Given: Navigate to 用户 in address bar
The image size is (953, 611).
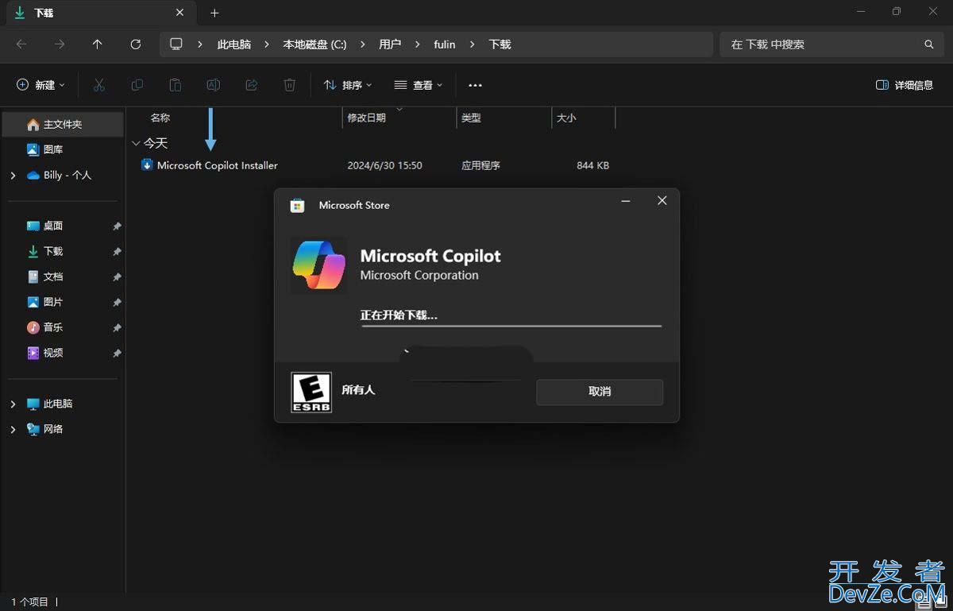Looking at the screenshot, I should click(390, 44).
